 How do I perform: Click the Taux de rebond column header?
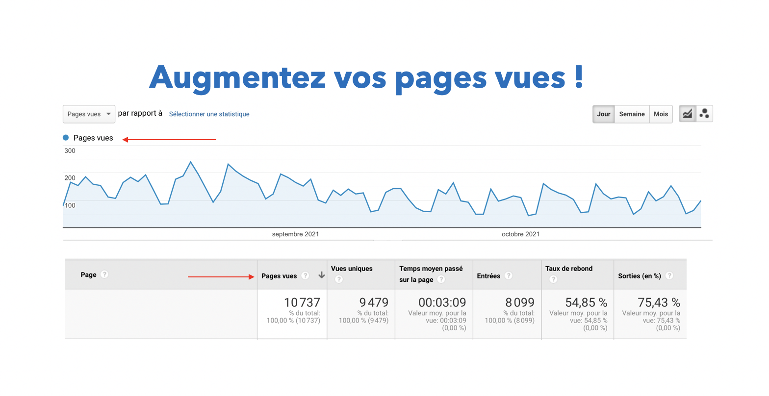(x=569, y=269)
